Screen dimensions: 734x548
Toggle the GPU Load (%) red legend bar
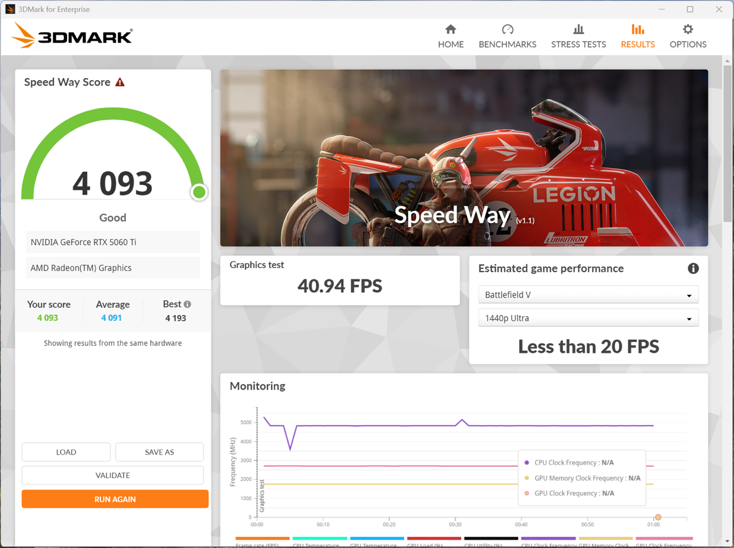coord(434,538)
